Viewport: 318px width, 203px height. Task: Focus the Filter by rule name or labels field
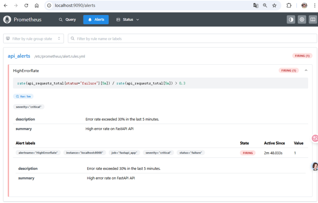[x=192, y=38]
